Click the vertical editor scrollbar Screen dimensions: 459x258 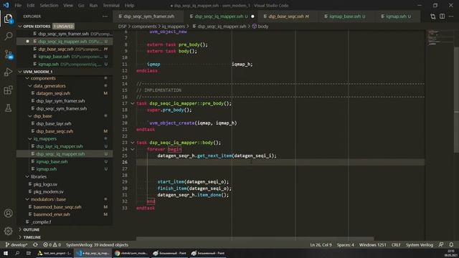456,100
